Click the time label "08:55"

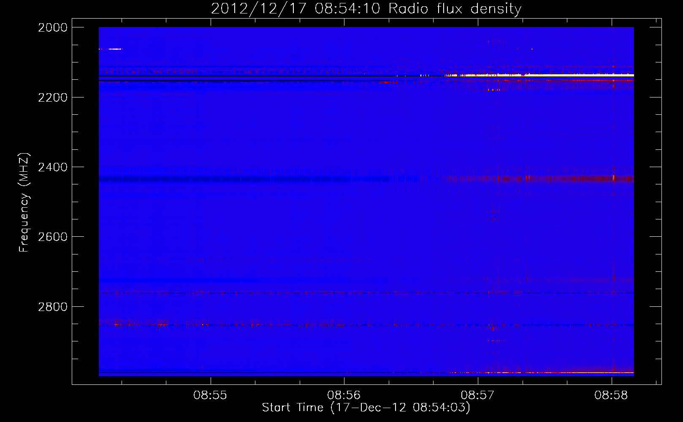pos(210,395)
